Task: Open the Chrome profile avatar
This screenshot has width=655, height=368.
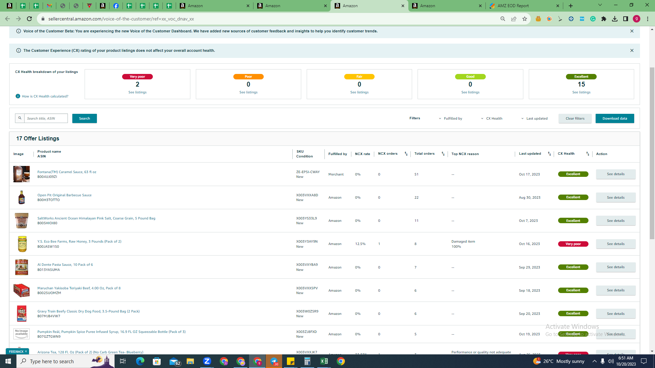Action: [637, 19]
